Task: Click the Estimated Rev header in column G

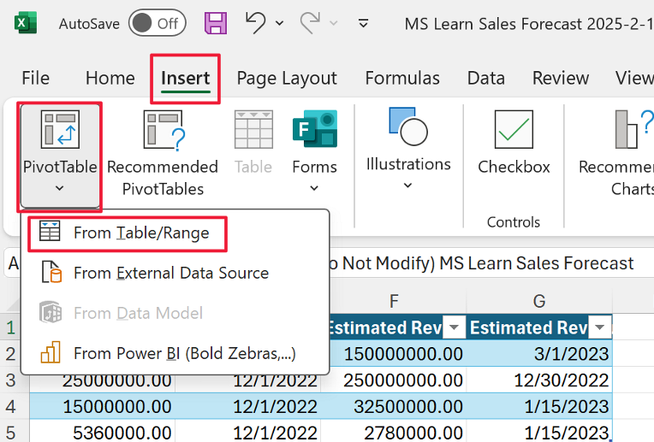Action: [528, 327]
